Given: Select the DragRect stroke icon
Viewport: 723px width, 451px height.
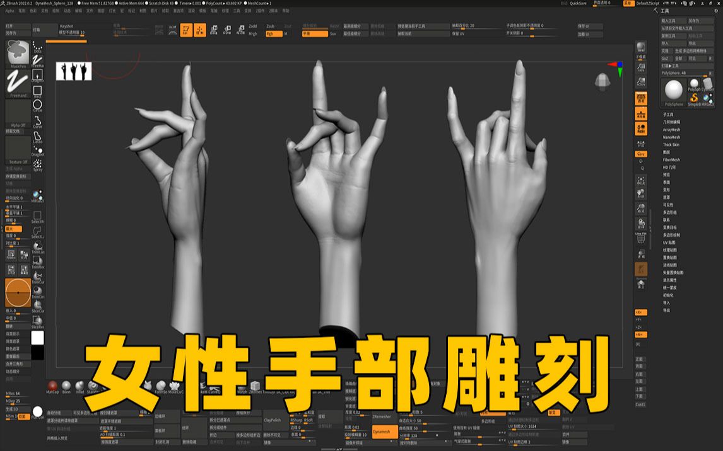Looking at the screenshot, I should 37,76.
